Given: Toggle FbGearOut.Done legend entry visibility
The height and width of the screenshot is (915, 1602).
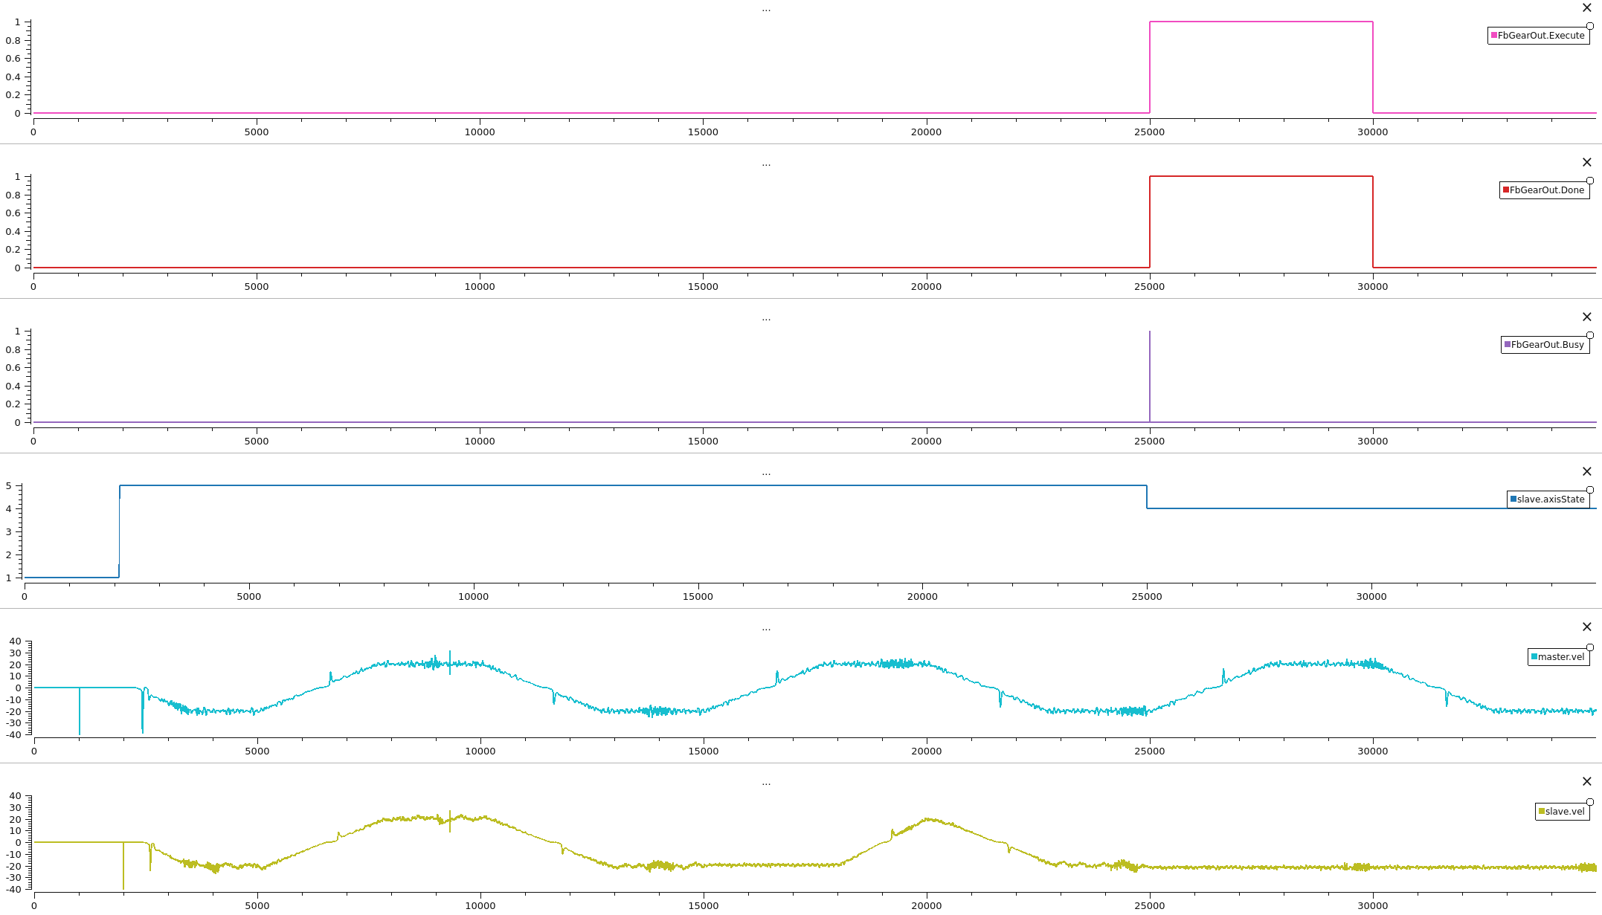Looking at the screenshot, I should [x=1546, y=190].
